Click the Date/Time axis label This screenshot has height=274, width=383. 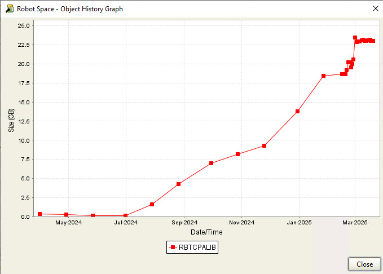(206, 232)
